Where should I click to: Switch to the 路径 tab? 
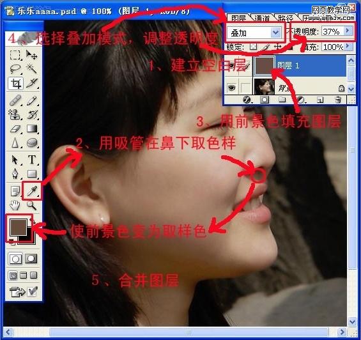pyautogui.click(x=286, y=17)
